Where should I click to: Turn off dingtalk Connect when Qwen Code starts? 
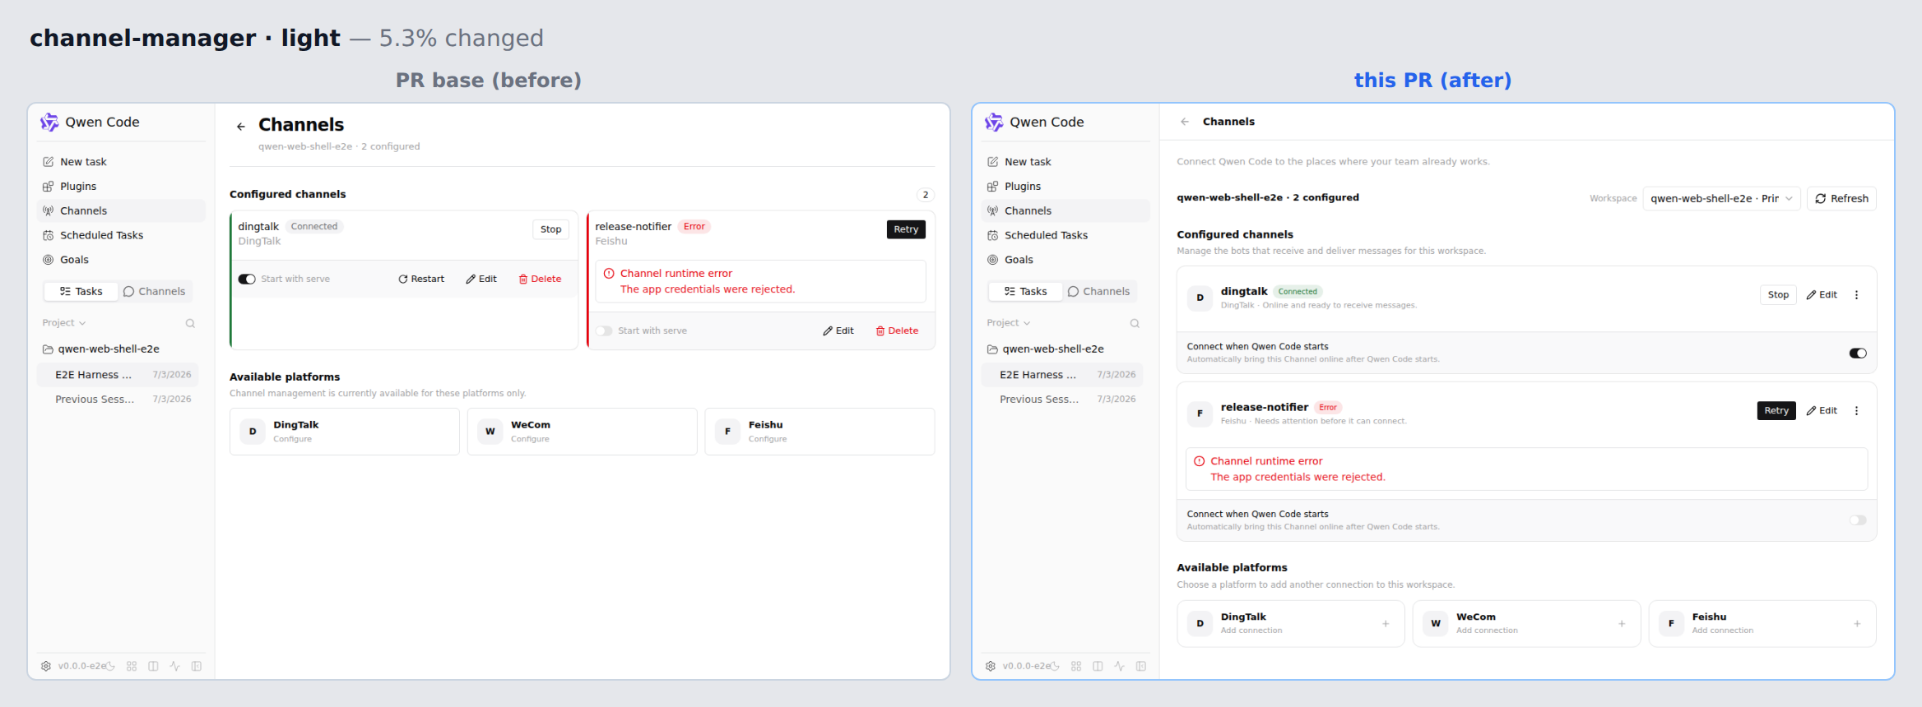(1858, 353)
